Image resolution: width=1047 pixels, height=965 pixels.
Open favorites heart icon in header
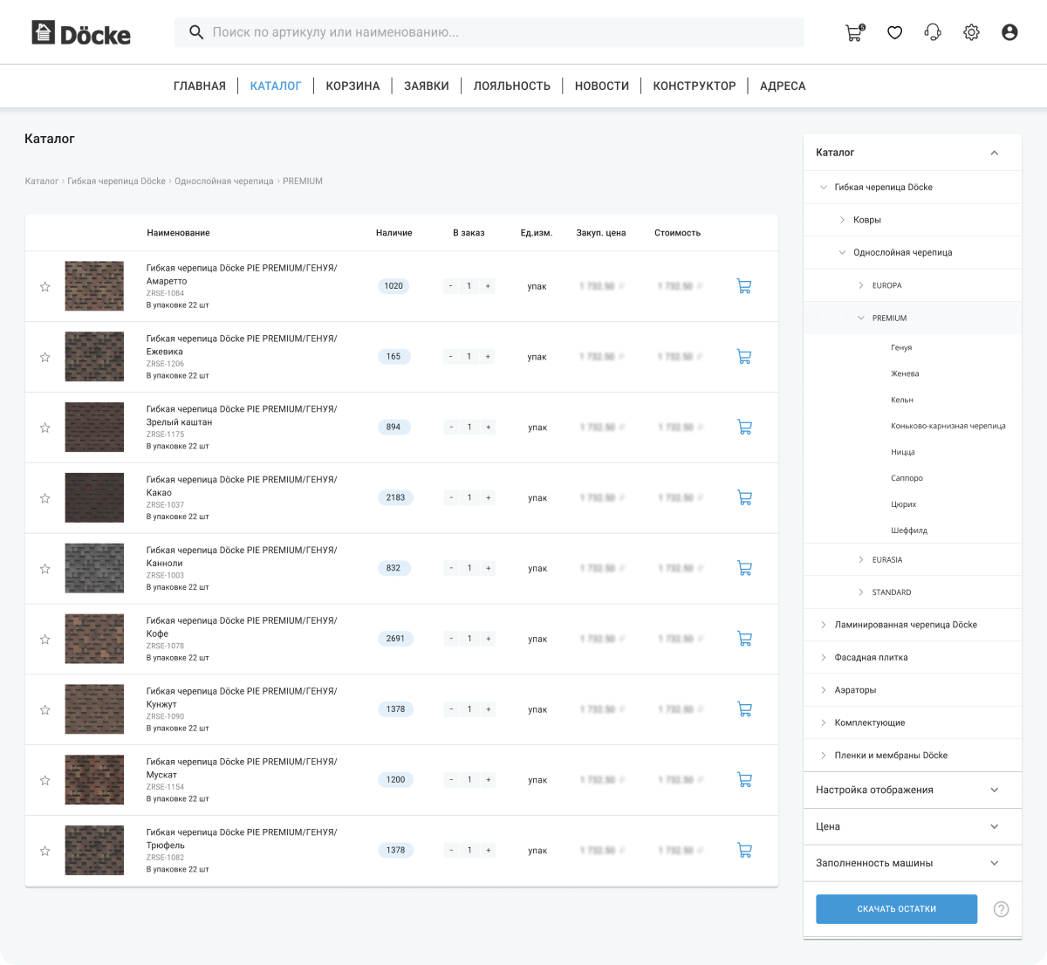pos(894,32)
